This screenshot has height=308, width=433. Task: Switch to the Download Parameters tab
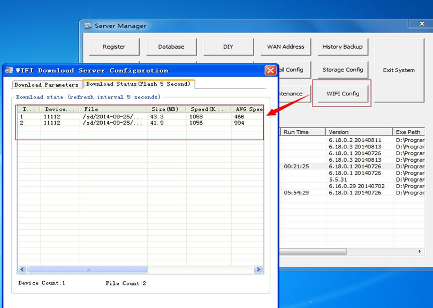[x=47, y=85]
